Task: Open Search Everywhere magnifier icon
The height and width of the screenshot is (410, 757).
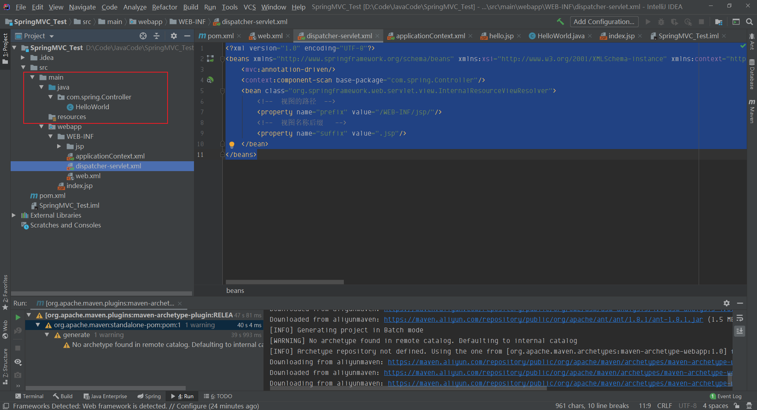Action: [750, 22]
